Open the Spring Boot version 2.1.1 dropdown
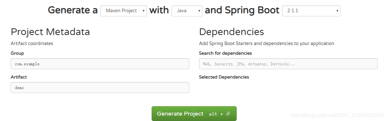This screenshot has width=387, height=121. tap(311, 11)
